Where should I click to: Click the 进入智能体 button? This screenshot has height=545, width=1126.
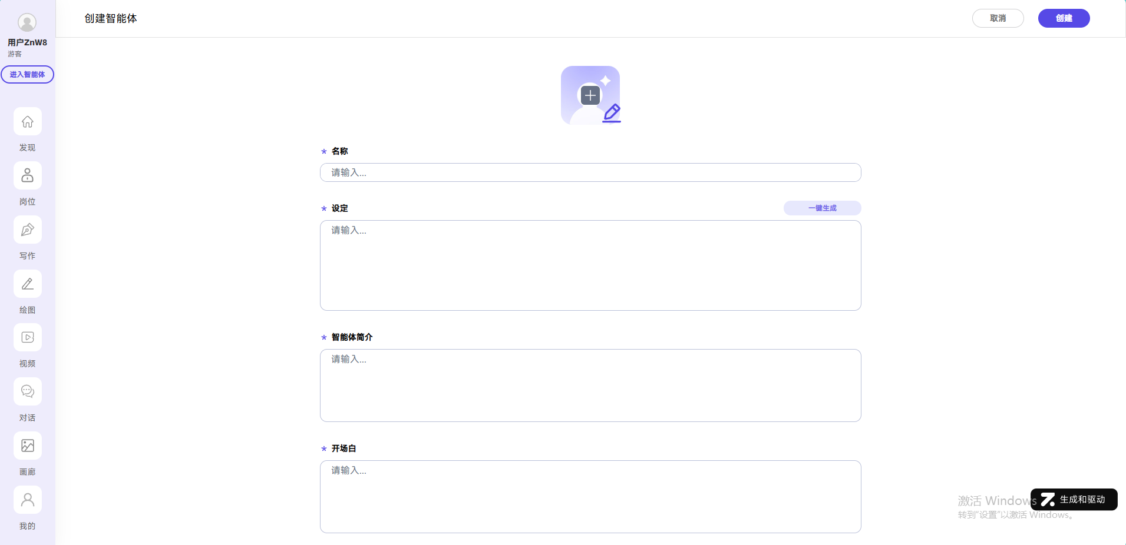pyautogui.click(x=27, y=75)
